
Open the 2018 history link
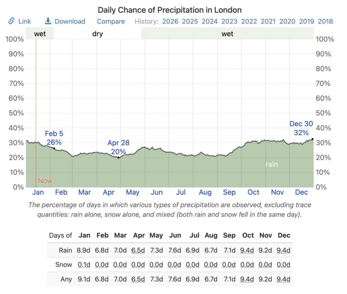(325, 21)
